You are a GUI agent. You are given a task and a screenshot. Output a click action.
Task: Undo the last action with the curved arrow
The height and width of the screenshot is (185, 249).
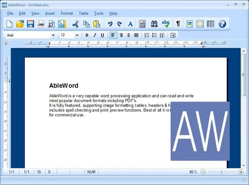tap(110, 24)
